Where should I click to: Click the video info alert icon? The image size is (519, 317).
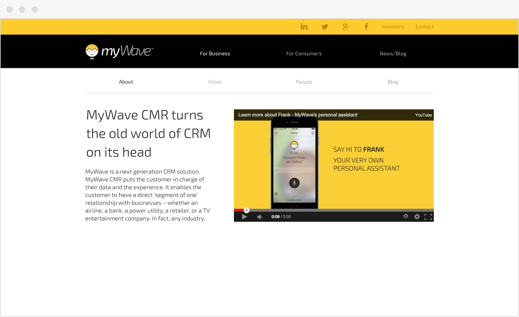click(406, 216)
